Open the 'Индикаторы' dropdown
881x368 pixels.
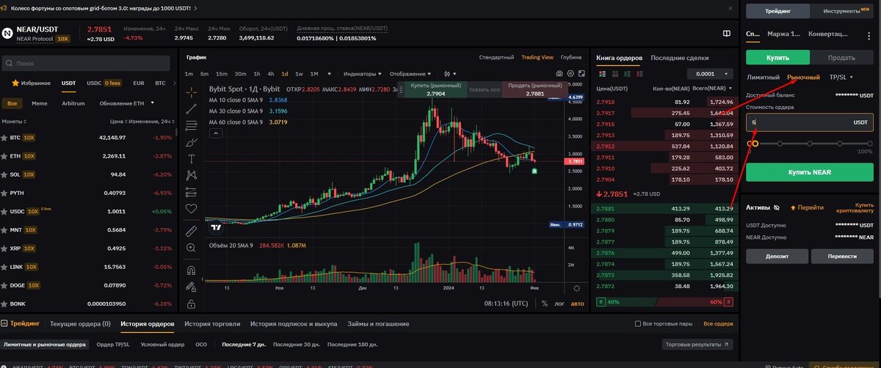pos(363,73)
